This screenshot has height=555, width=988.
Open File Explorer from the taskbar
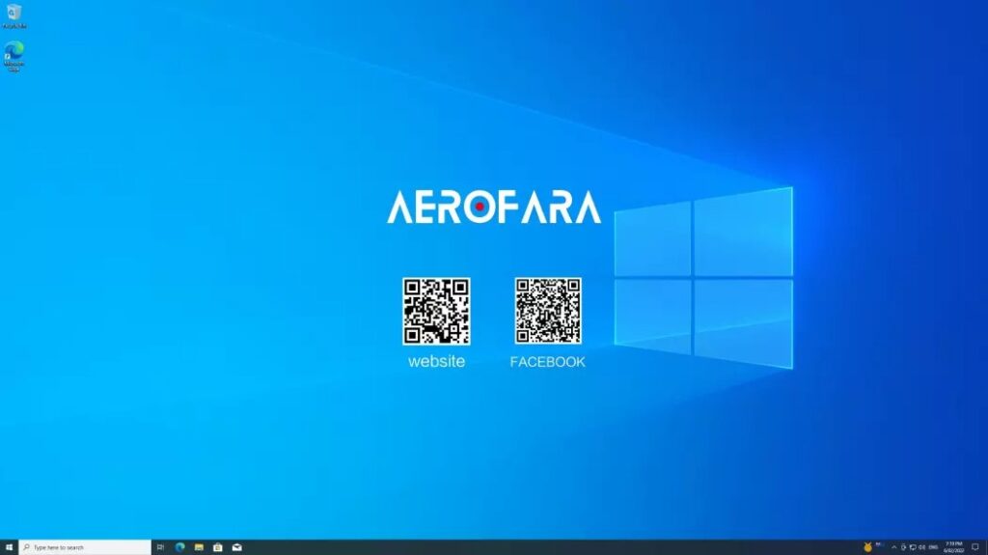point(199,547)
